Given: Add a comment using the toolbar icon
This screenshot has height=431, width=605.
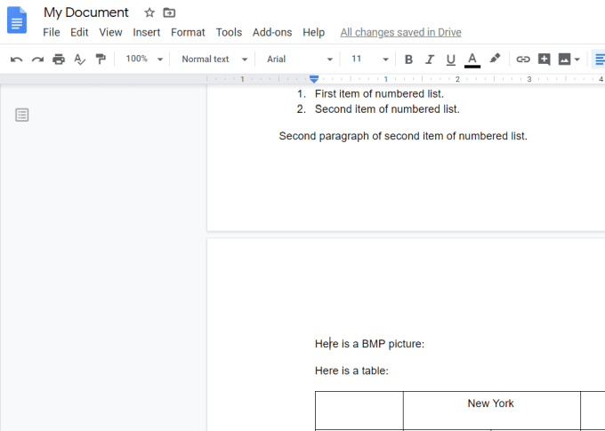Looking at the screenshot, I should pos(544,60).
